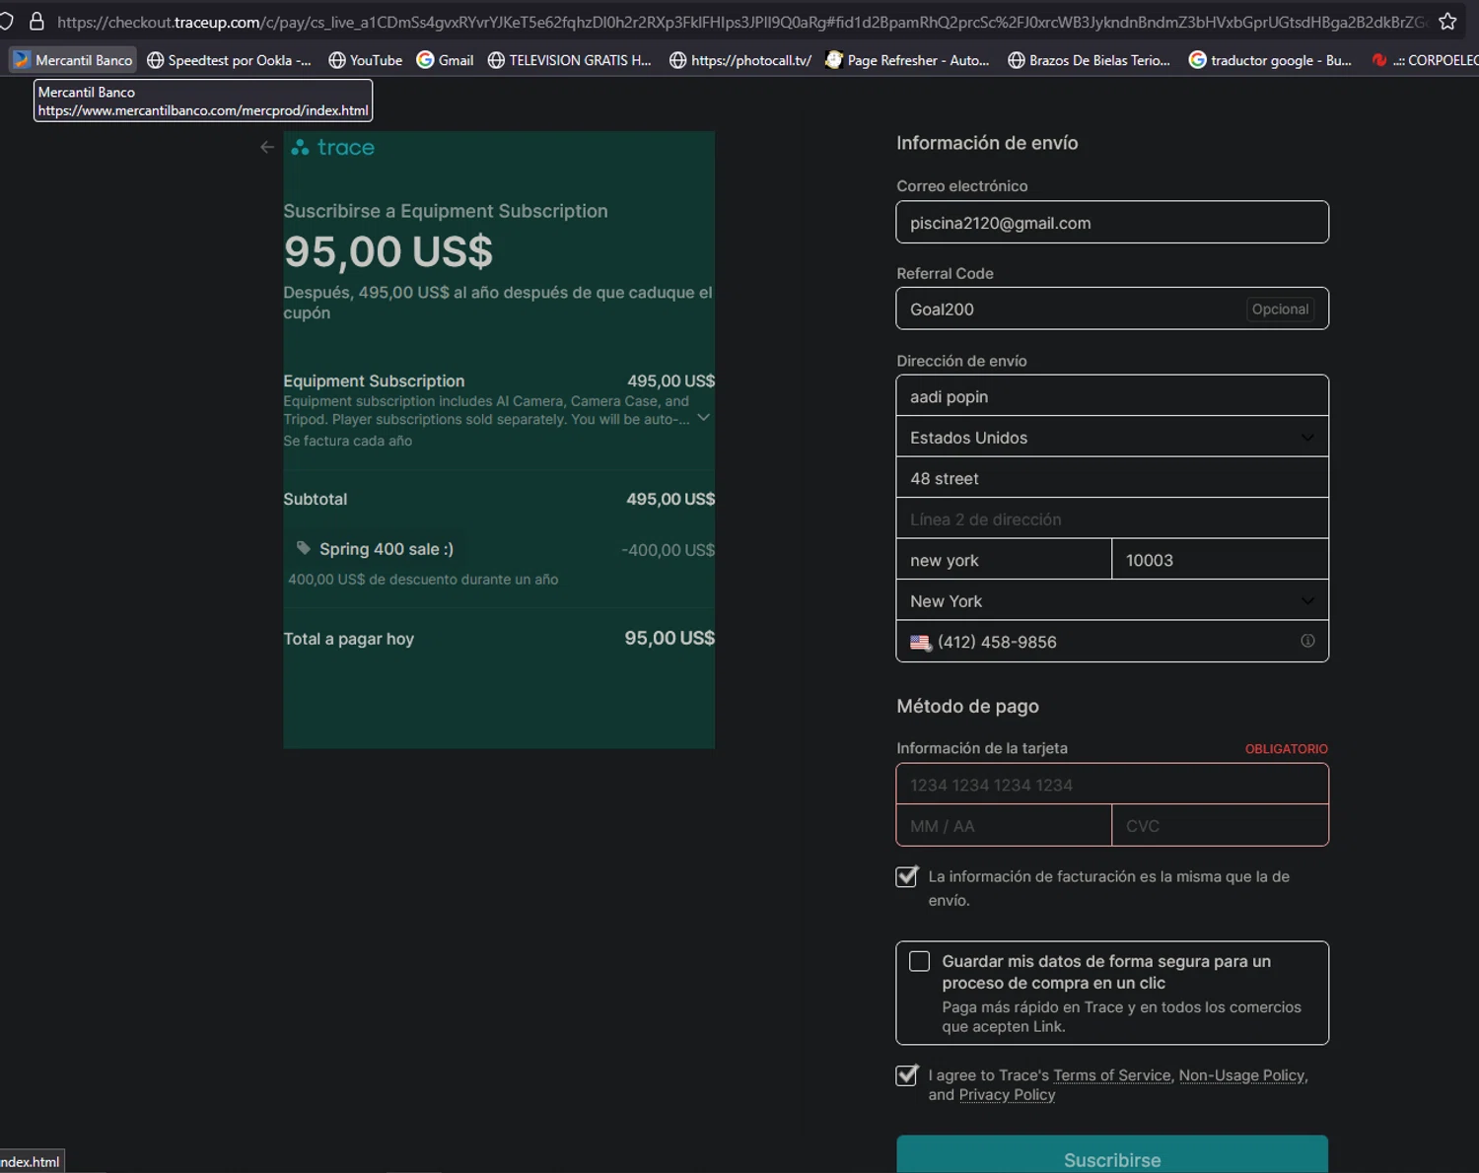The height and width of the screenshot is (1173, 1479).
Task: Open the photocall.tv bookmark
Action: (740, 60)
